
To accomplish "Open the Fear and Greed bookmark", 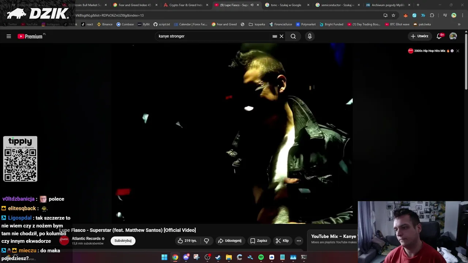I will click(224, 24).
